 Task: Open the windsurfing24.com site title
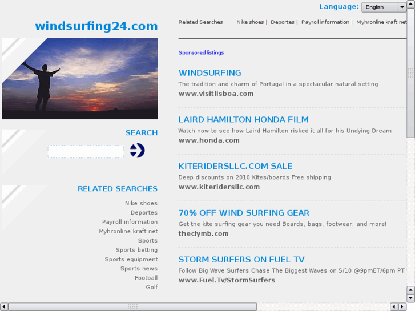click(96, 26)
